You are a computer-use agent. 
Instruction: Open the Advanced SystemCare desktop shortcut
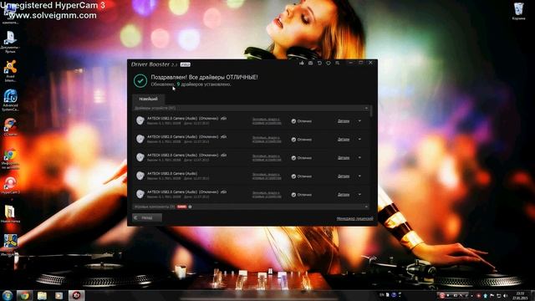[x=10, y=100]
